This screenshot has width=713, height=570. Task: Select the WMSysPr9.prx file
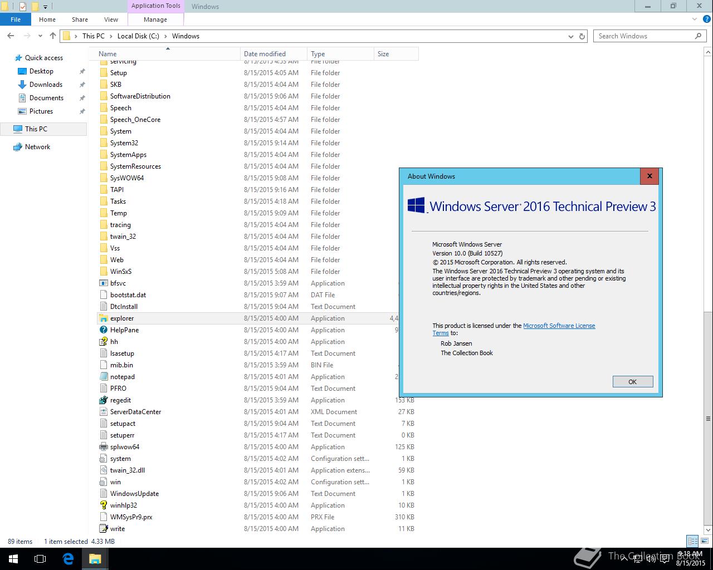131,517
